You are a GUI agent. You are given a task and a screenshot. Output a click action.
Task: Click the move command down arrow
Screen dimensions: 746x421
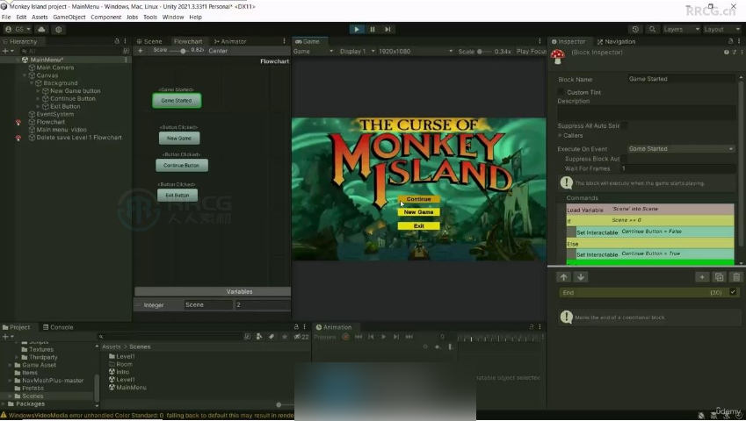(581, 277)
